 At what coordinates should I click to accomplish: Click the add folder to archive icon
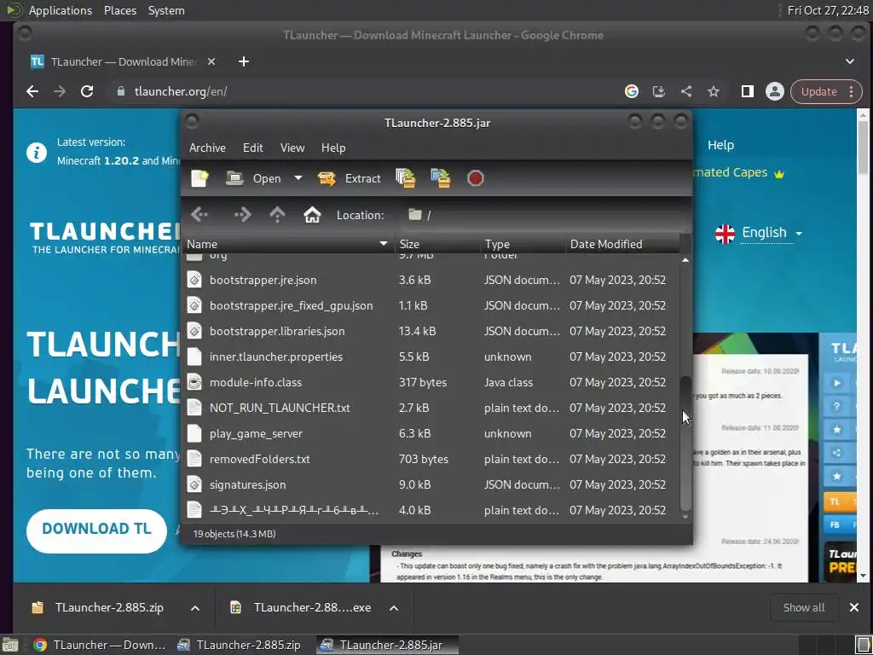click(x=441, y=178)
